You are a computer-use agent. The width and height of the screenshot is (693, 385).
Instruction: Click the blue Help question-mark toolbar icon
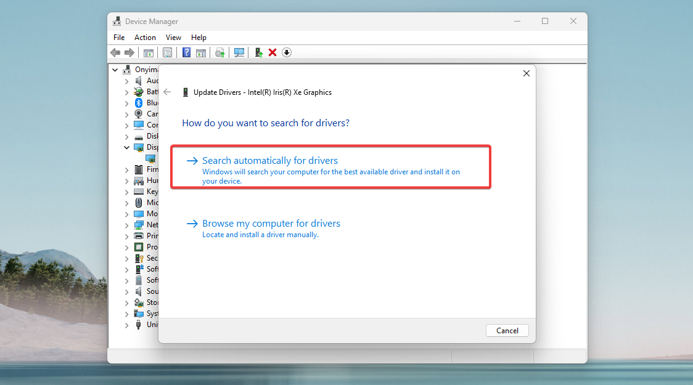click(187, 52)
